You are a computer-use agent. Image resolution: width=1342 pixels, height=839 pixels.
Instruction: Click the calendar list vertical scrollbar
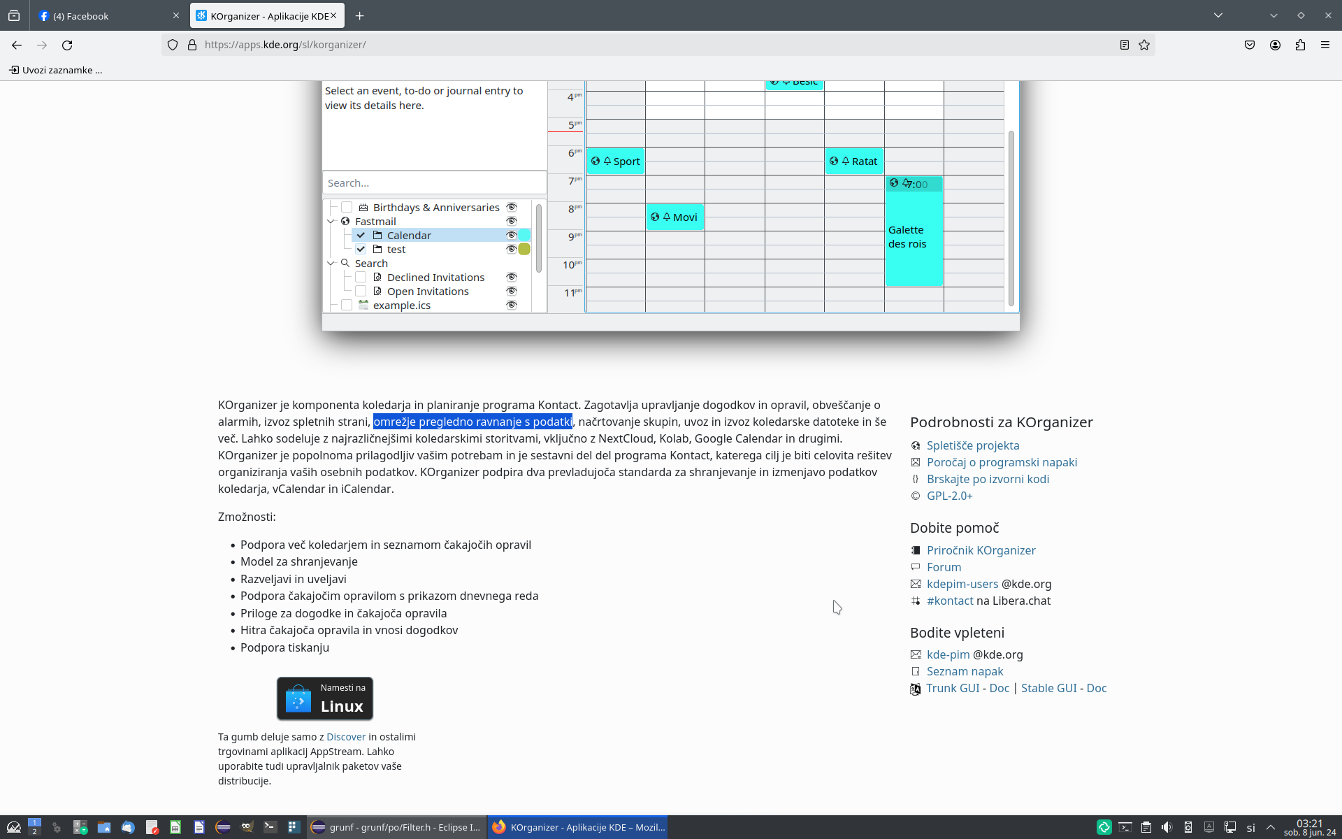tap(538, 238)
